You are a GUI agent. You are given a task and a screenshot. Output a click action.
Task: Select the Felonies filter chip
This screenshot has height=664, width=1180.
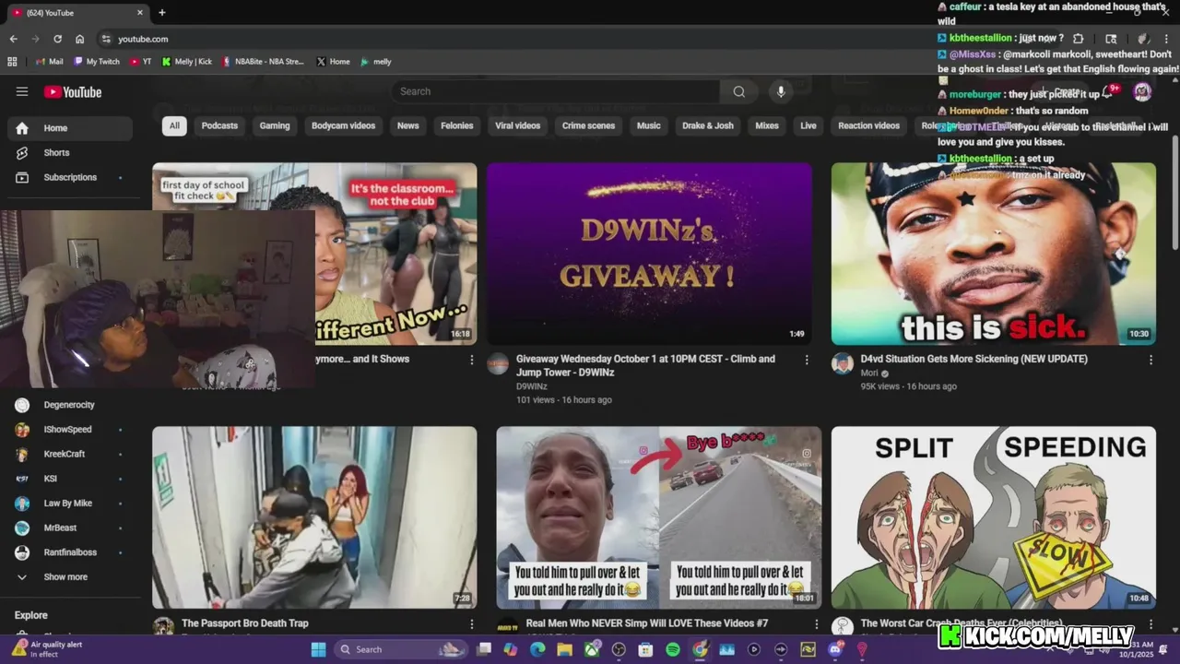tap(456, 125)
